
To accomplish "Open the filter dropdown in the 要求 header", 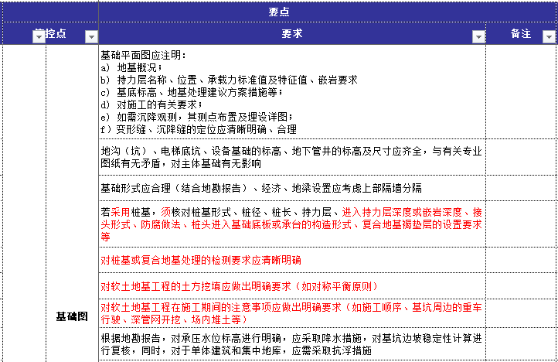I will [478, 36].
